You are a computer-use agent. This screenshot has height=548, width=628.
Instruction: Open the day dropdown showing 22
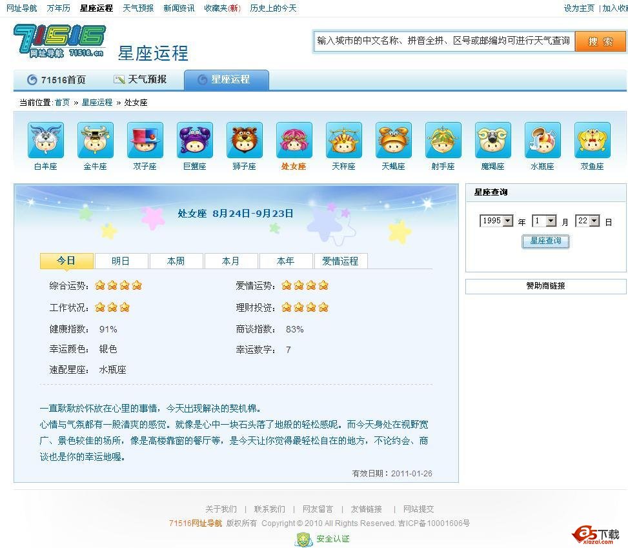point(587,221)
